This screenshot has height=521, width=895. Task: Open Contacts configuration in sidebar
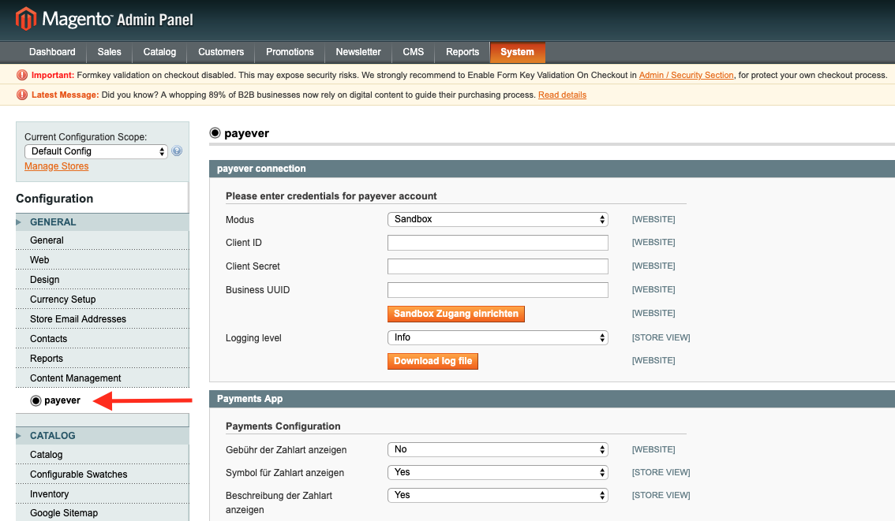coord(103,339)
